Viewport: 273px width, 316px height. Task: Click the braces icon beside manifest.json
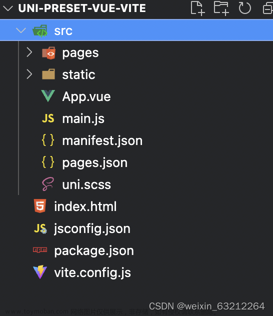(48, 140)
